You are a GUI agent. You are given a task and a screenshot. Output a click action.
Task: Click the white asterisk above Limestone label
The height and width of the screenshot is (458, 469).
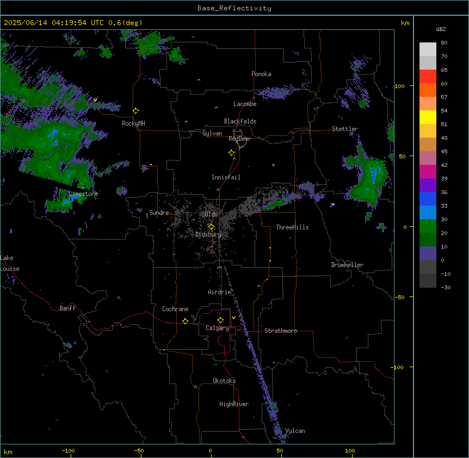click(83, 188)
